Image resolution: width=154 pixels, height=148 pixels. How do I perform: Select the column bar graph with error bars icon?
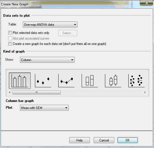tap(20, 81)
